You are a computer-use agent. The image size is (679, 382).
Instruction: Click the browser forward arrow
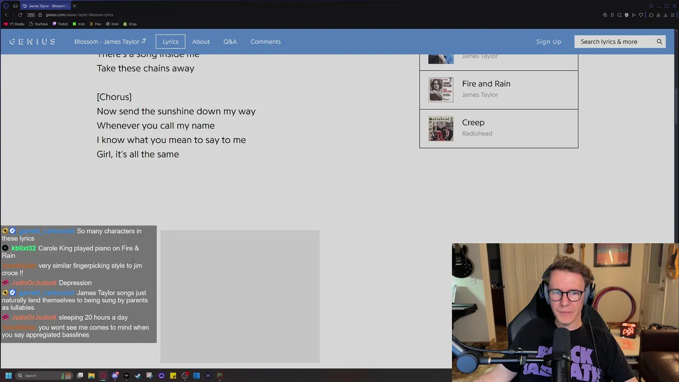click(x=13, y=15)
